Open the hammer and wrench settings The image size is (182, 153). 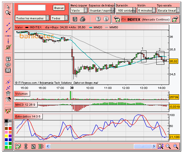click(8, 99)
